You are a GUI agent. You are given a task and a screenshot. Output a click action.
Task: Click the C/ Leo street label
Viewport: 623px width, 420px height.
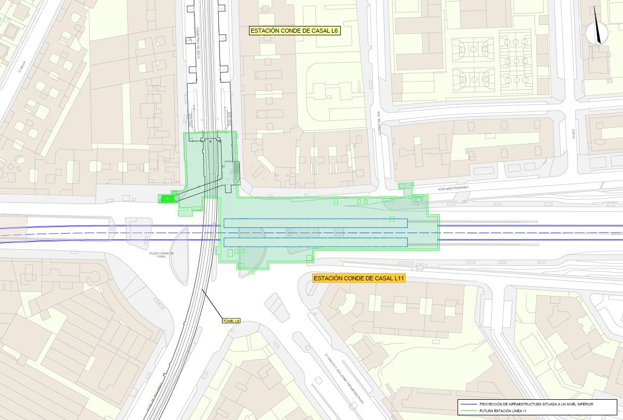pos(574,134)
